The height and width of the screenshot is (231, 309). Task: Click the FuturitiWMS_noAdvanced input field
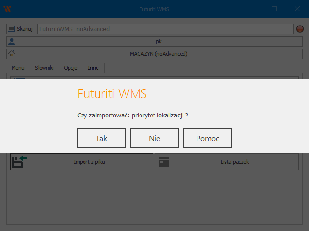164,29
